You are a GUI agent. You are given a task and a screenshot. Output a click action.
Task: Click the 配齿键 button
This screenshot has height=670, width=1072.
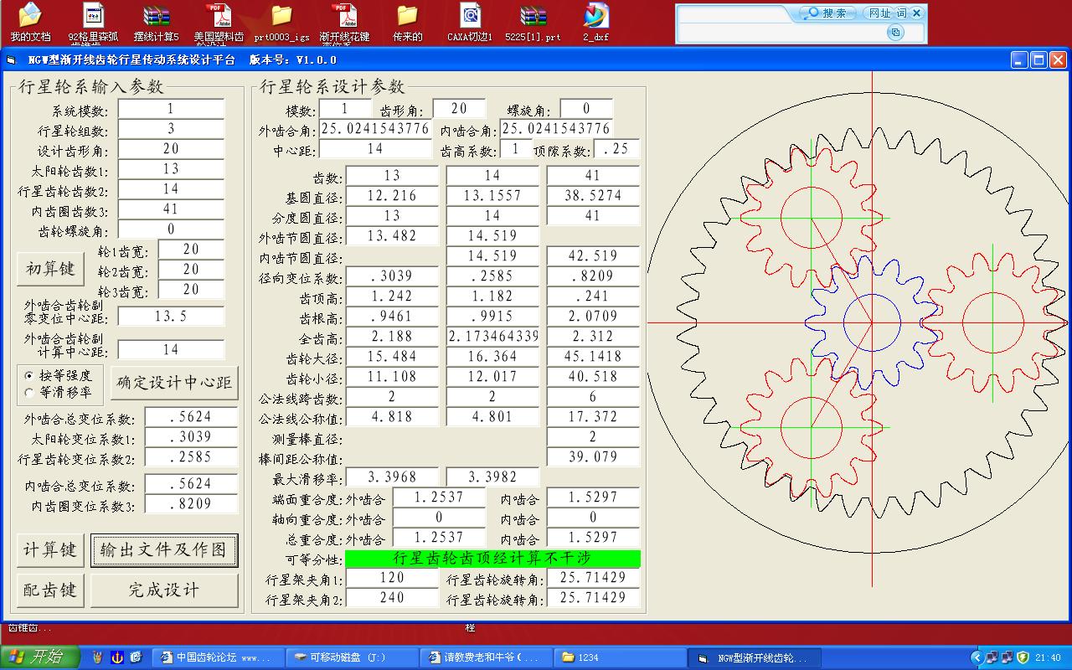point(50,590)
